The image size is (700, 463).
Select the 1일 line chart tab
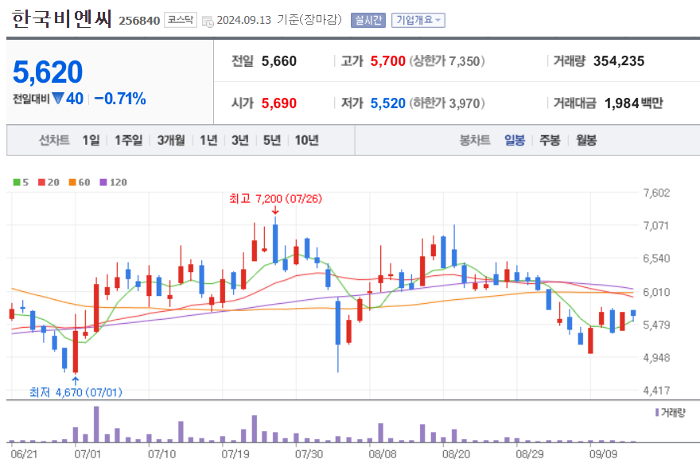(91, 140)
